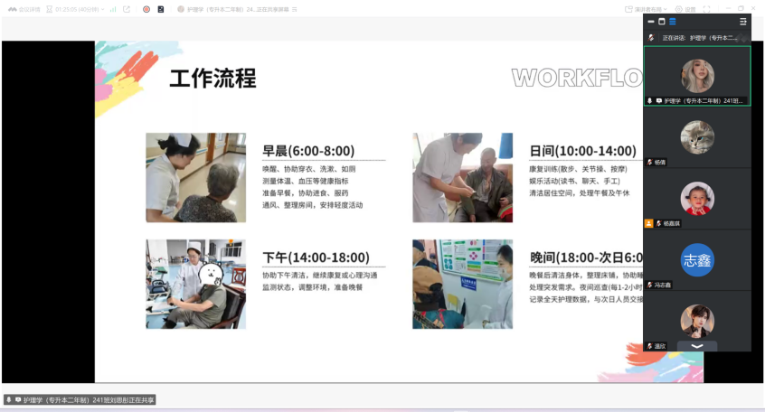
Task: Select the stacked list view for video panel
Action: click(672, 21)
